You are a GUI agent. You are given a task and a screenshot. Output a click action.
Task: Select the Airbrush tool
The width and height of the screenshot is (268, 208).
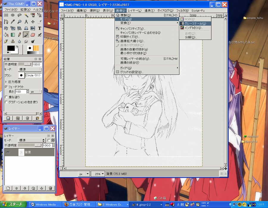pos(39,35)
